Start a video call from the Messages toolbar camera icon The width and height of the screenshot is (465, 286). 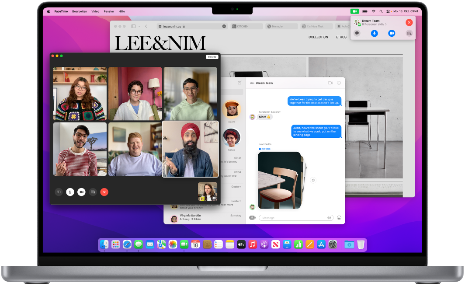(331, 83)
